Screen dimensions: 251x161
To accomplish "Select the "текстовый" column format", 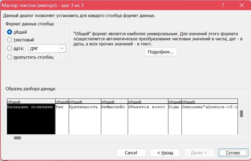I will 9,40.
